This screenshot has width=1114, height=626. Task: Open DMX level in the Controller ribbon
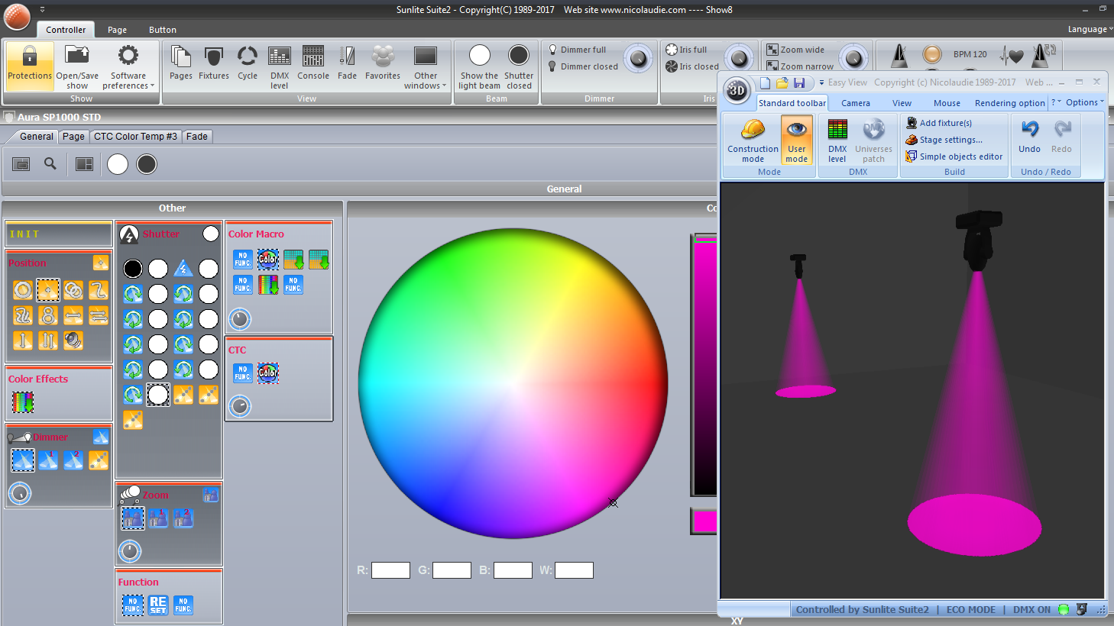[280, 66]
